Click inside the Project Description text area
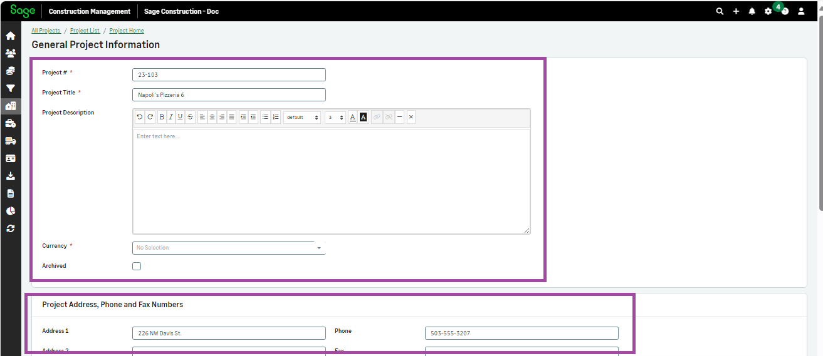The height and width of the screenshot is (356, 823). pyautogui.click(x=332, y=181)
